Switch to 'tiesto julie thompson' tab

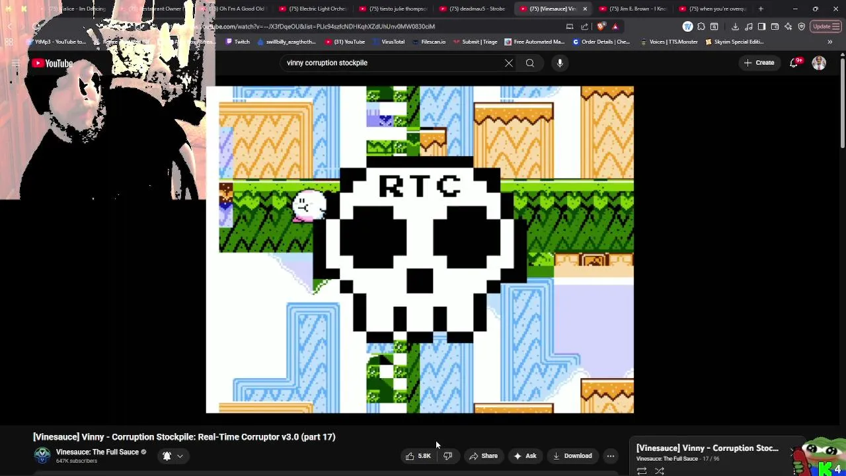tap(393, 9)
